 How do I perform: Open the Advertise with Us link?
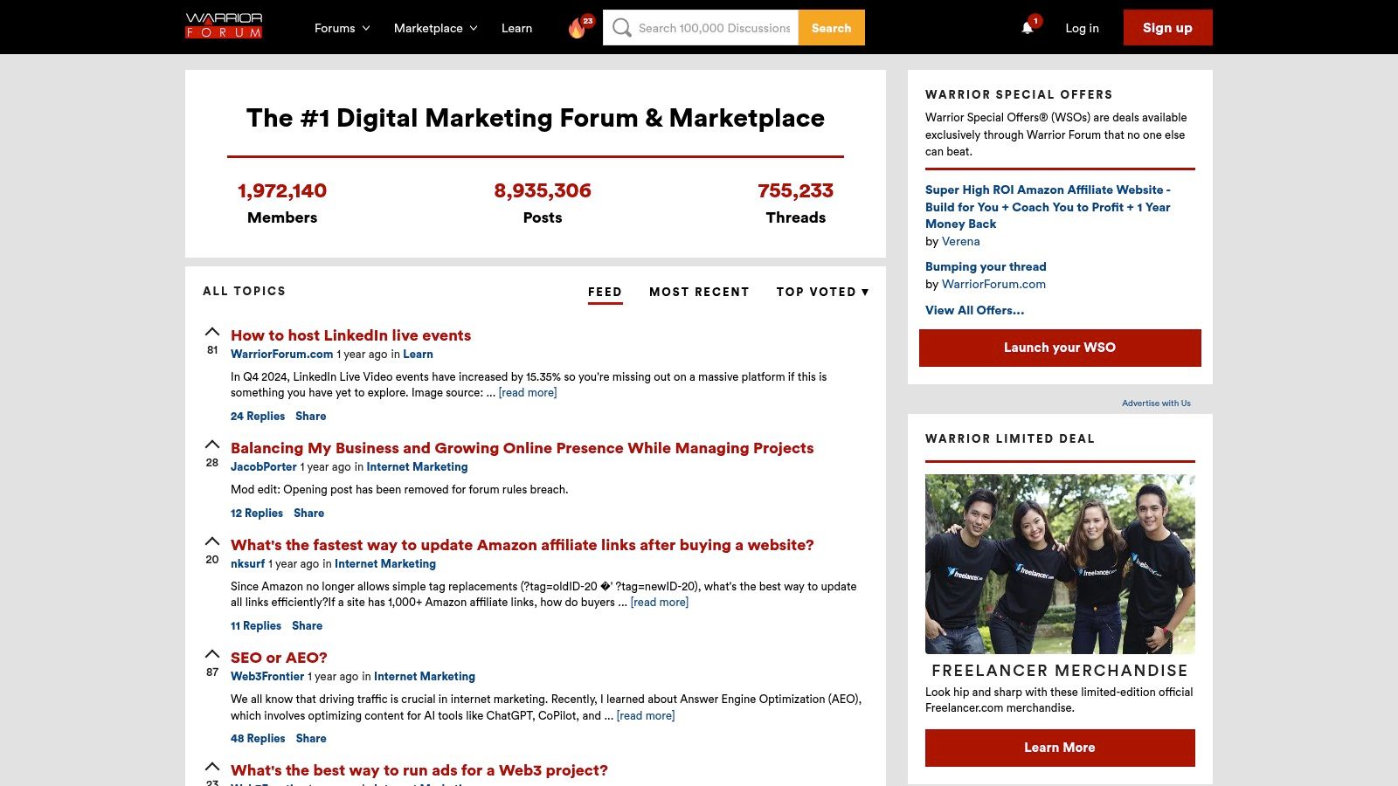[1155, 403]
